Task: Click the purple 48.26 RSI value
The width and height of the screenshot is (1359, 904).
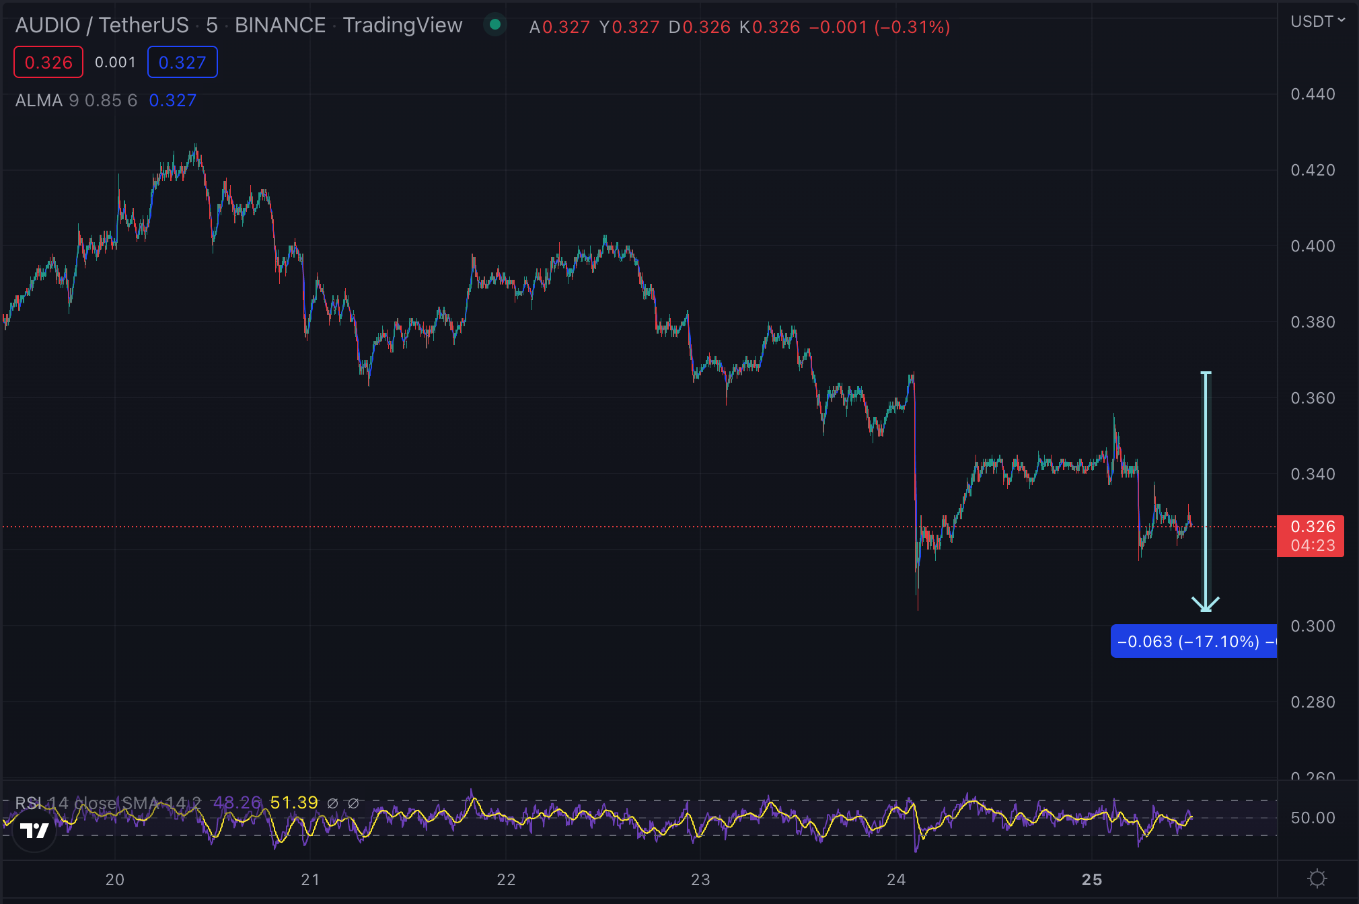Action: tap(237, 802)
